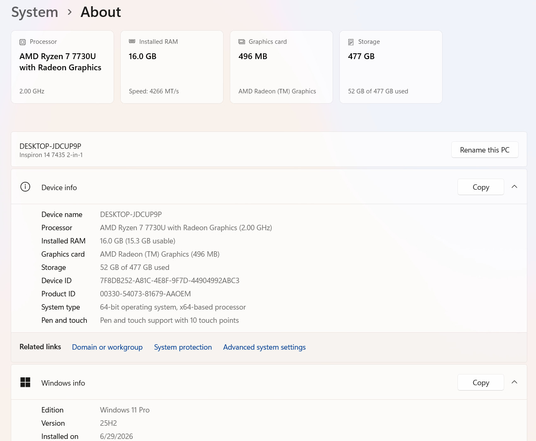The height and width of the screenshot is (441, 536).
Task: Click '52 GB of 477 GB used' in Storage card
Action: click(x=378, y=91)
